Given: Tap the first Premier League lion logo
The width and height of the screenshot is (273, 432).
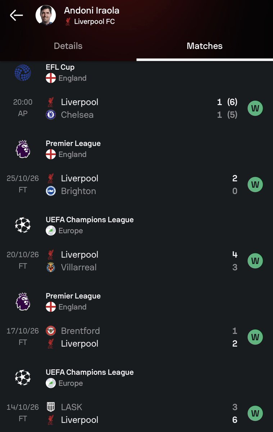Looking at the screenshot, I should point(23,149).
